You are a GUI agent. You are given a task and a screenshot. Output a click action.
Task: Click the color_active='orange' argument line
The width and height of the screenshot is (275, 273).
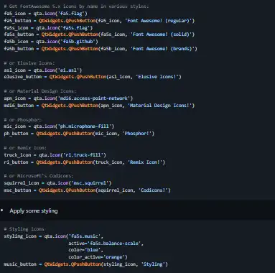98,257
